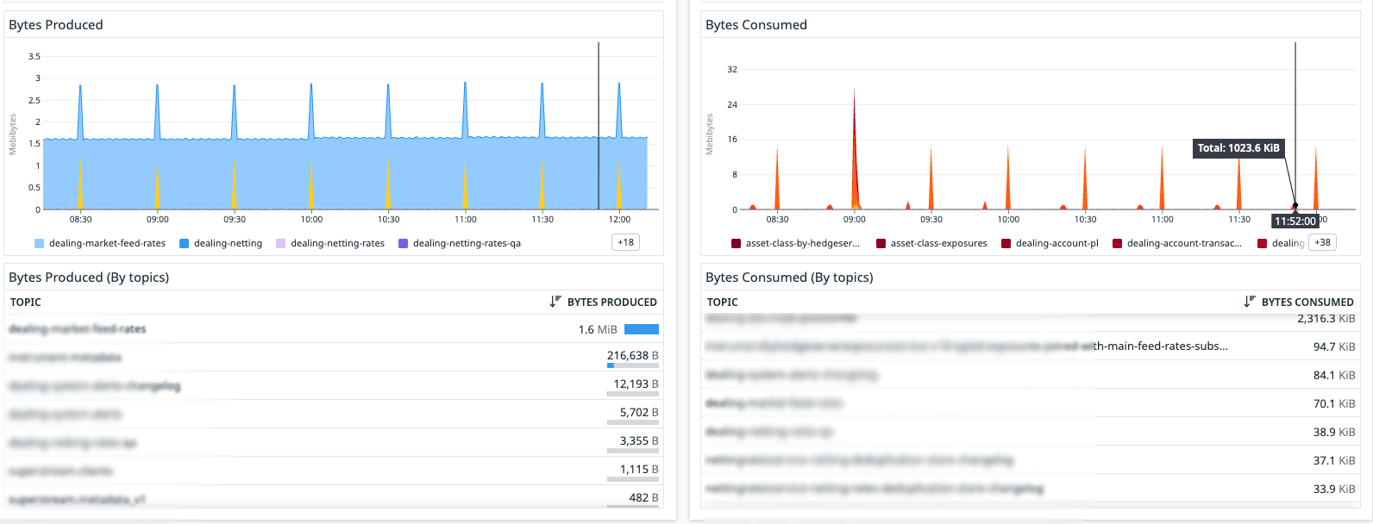The width and height of the screenshot is (1373, 524).
Task: Select the 1,115 B value
Action: click(x=639, y=469)
